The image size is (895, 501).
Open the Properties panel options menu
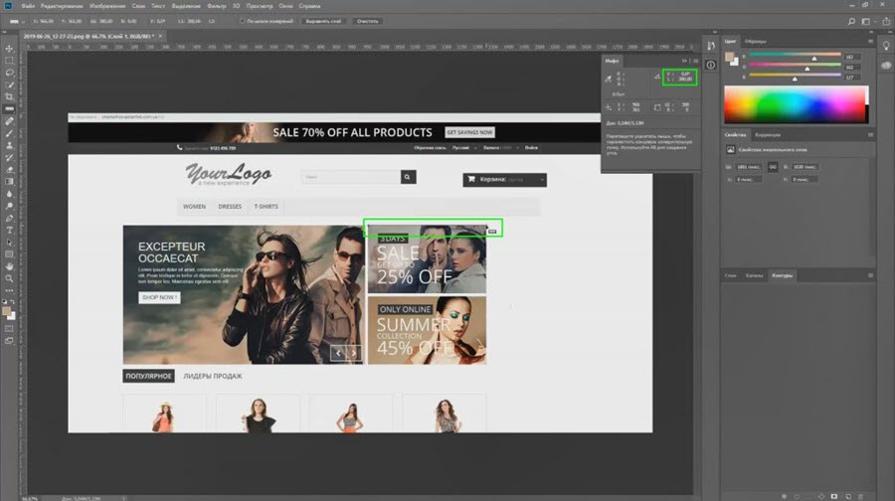coord(870,134)
